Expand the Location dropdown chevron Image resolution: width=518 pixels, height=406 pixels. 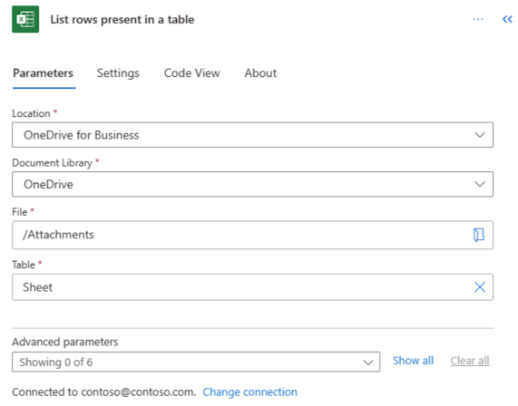pyautogui.click(x=480, y=135)
